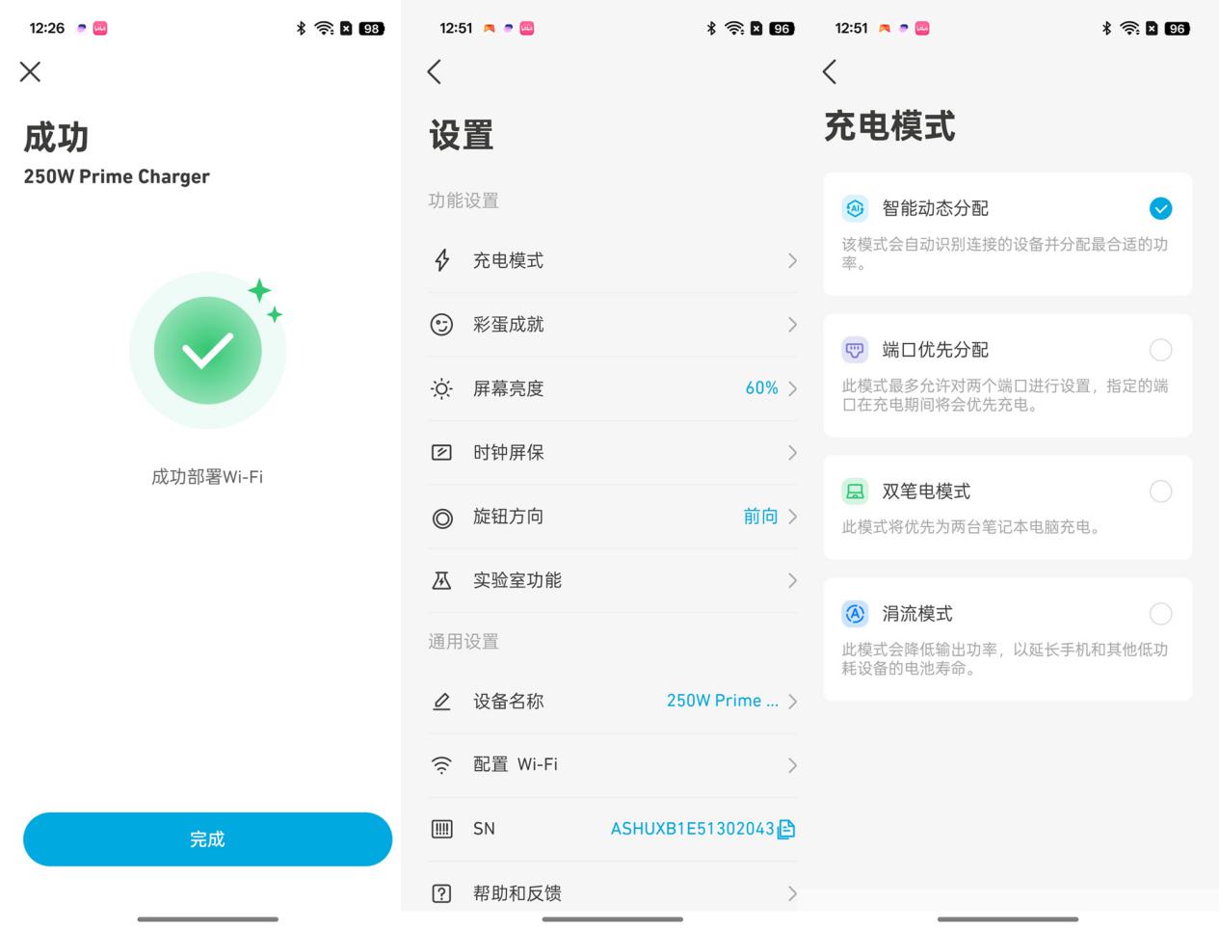This screenshot has width=1219, height=930.
Task: Tap the knob icon beside 旋钮方向
Action: 441,518
